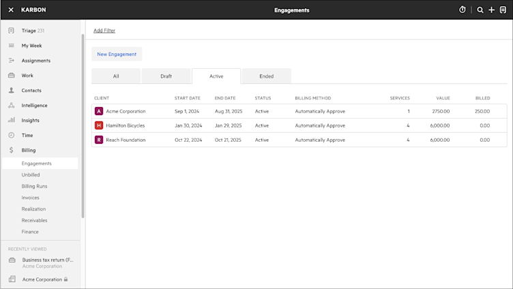Click the Assignments icon in sidebar

pos(11,61)
